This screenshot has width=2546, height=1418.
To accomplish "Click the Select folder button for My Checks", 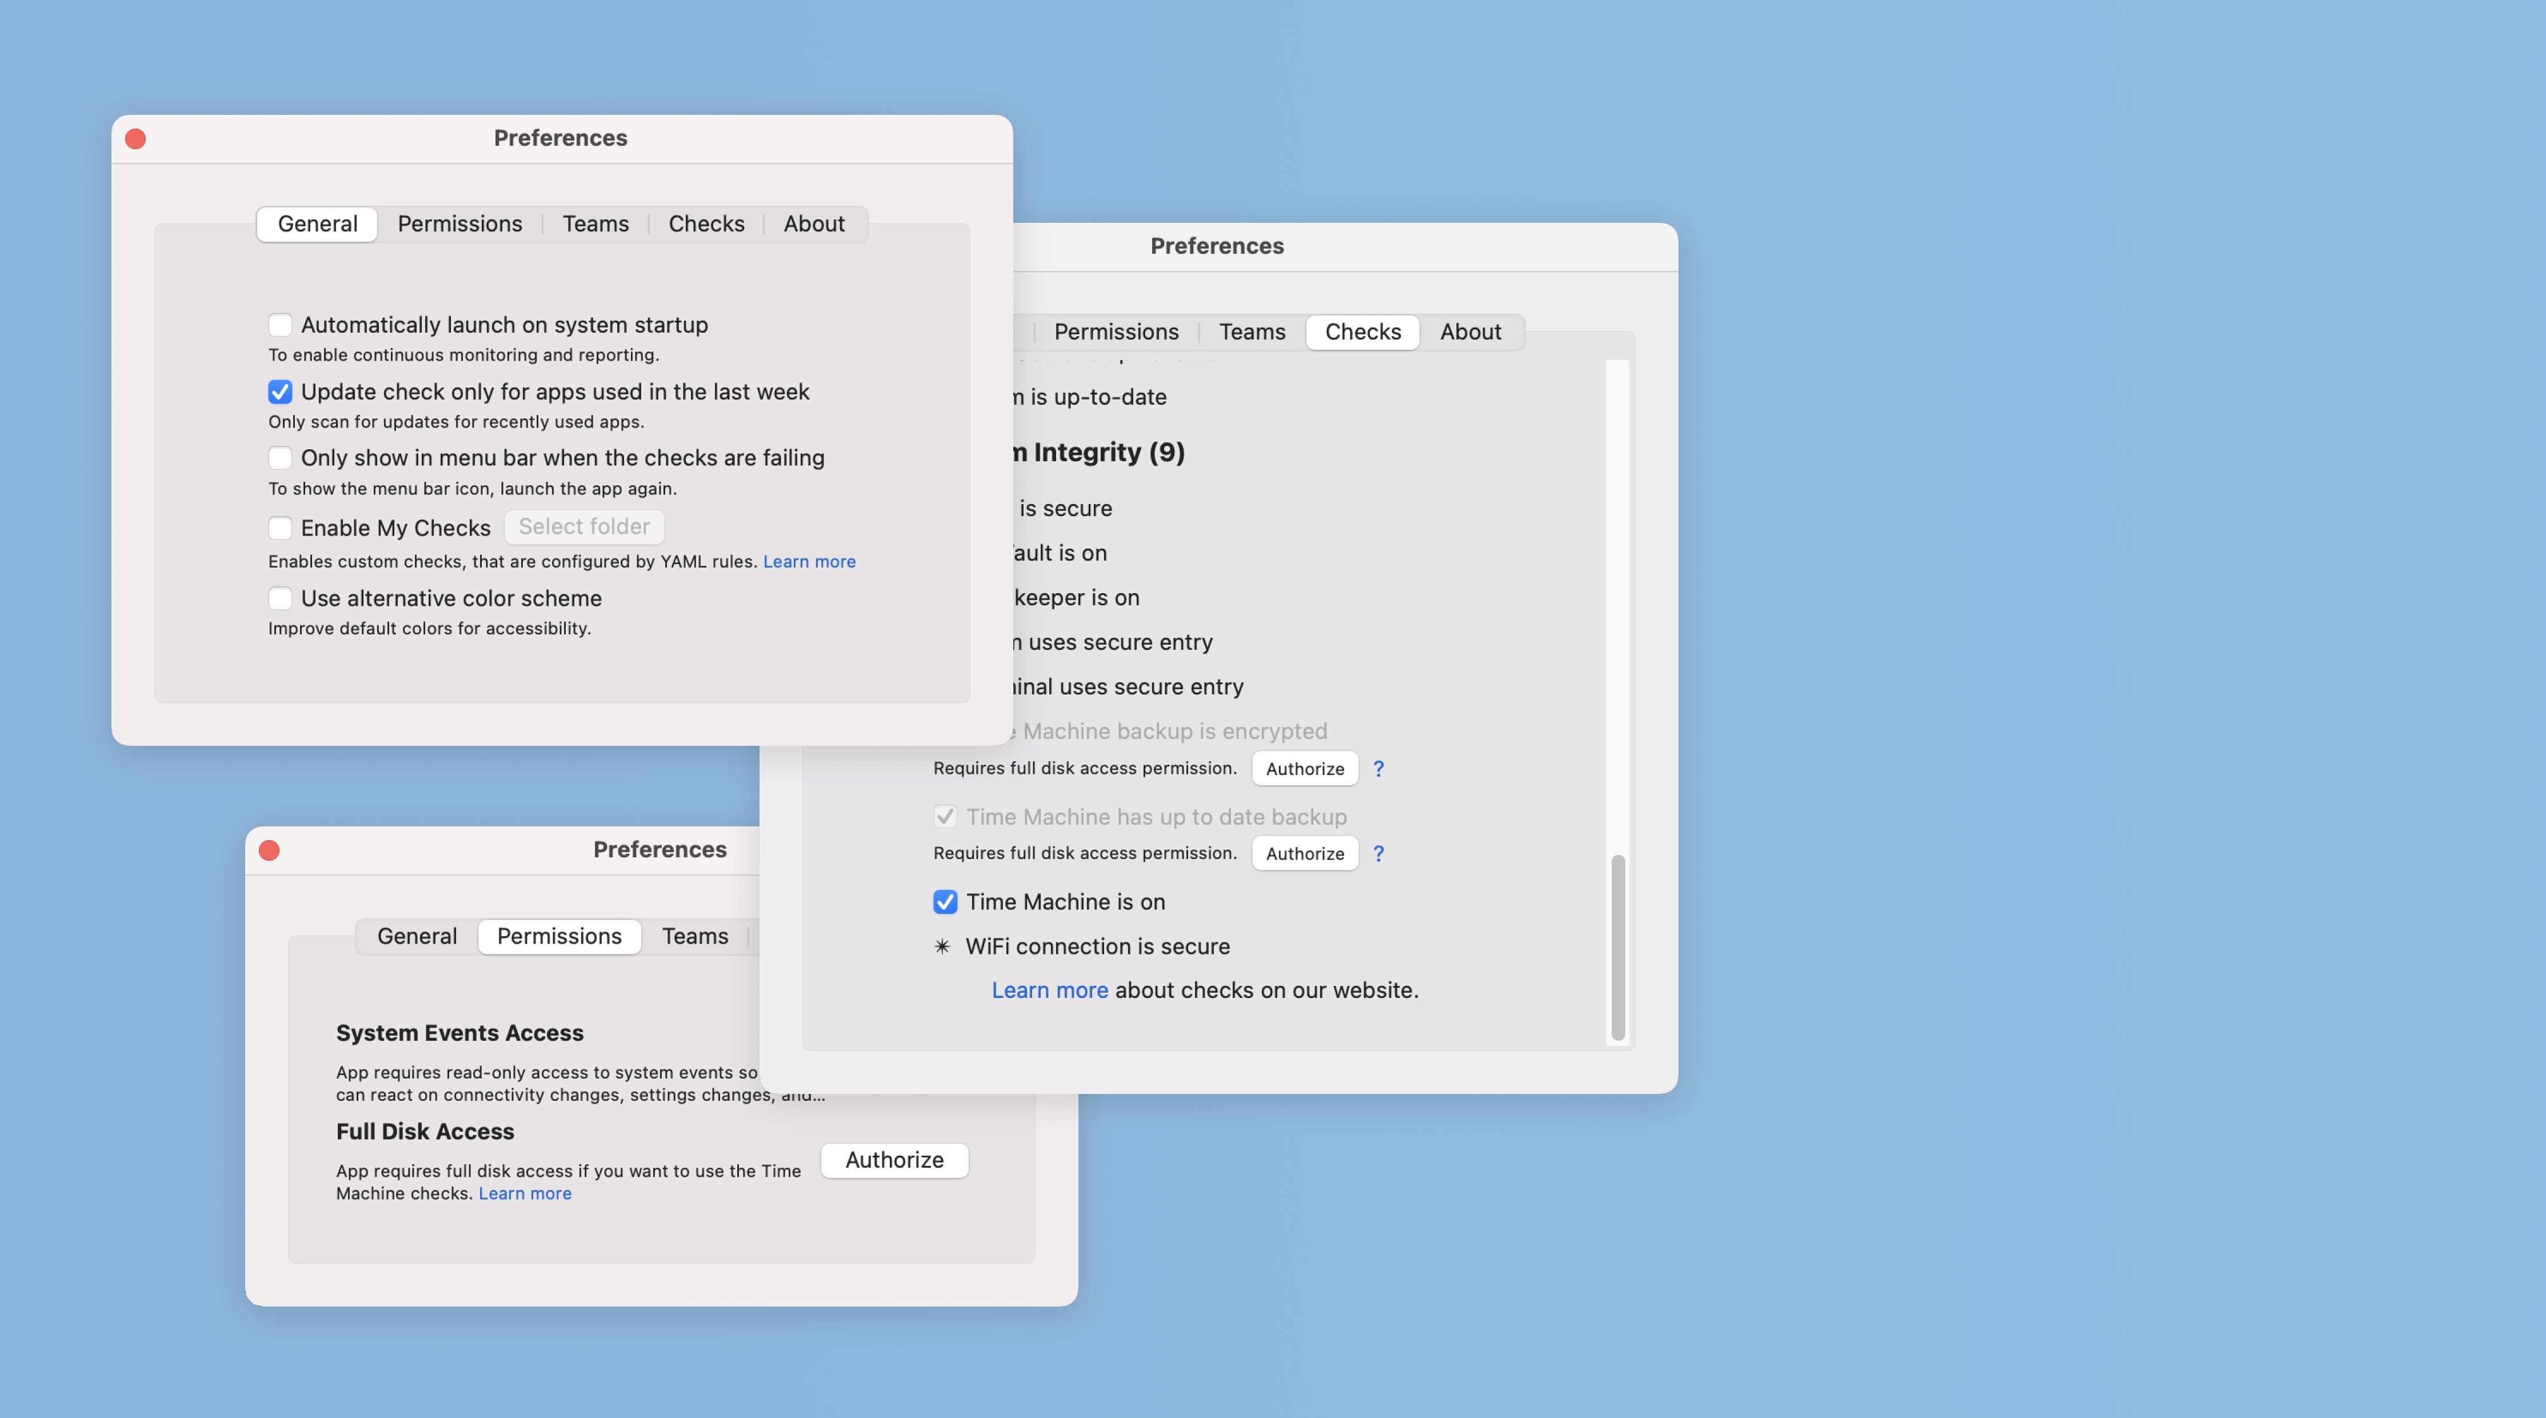I will (x=584, y=527).
